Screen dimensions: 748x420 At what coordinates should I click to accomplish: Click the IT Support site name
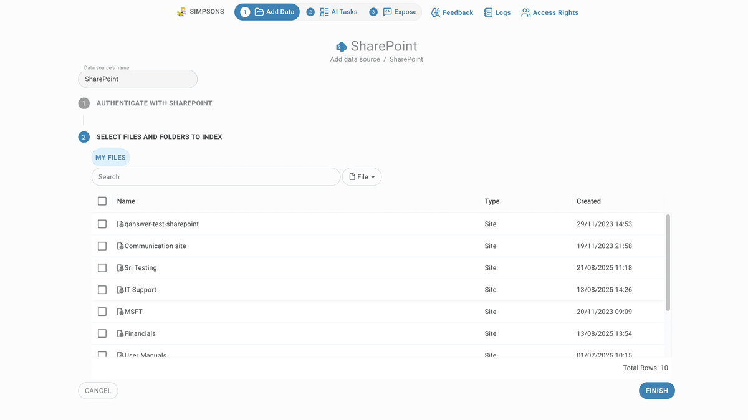(x=140, y=290)
